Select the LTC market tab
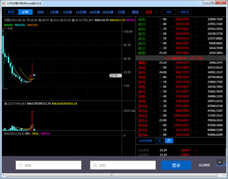The image size is (228, 179). (25, 12)
